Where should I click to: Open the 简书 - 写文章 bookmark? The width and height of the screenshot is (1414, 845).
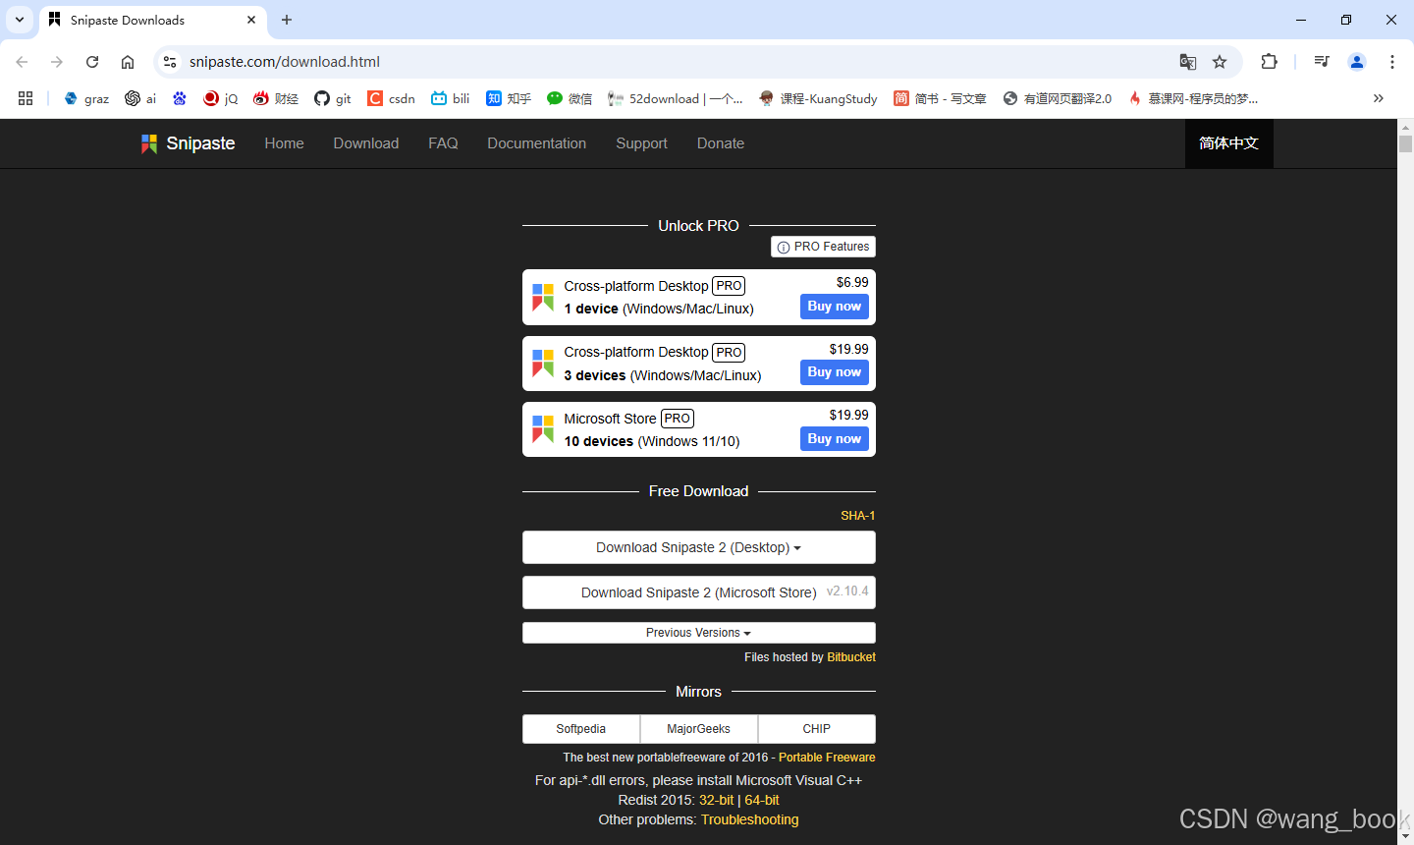940,98
